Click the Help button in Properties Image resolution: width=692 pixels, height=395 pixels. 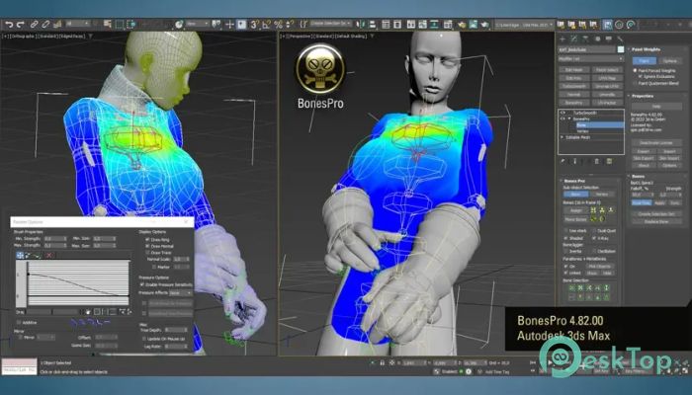656,107
